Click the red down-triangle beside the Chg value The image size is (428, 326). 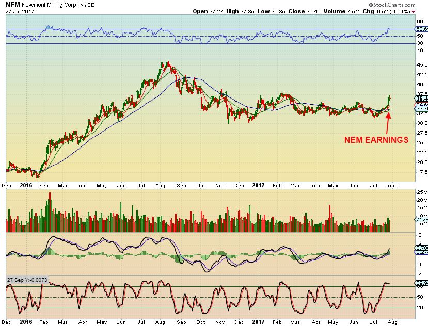point(413,12)
